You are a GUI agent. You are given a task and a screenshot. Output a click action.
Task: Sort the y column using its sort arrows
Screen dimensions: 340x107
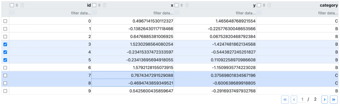click(x=182, y=5)
